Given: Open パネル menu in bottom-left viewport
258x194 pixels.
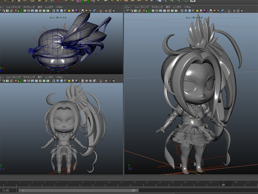Looking at the screenshot, I should pyautogui.click(x=59, y=77).
